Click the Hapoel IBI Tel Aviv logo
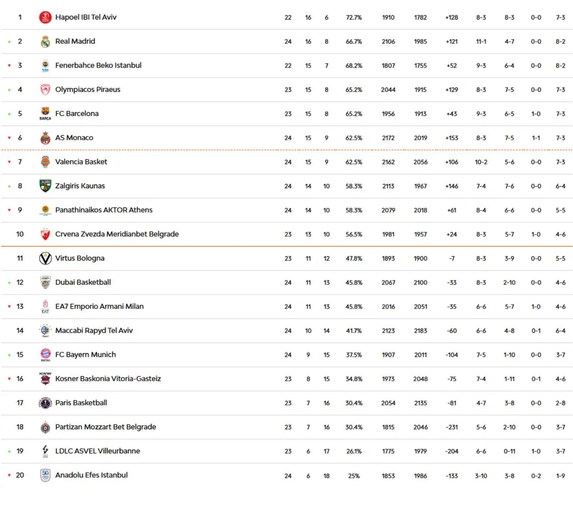 [45, 18]
